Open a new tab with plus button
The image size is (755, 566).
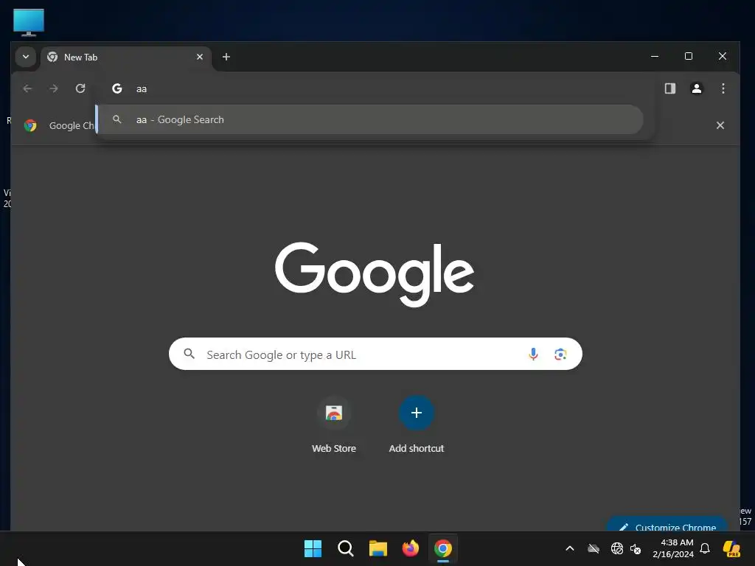(226, 57)
